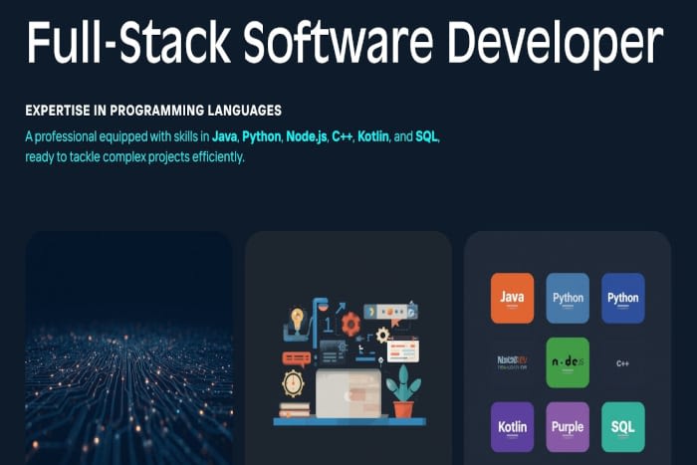The width and height of the screenshot is (697, 465).
Task: Click the stopwatch in the illustration
Action: tap(293, 383)
